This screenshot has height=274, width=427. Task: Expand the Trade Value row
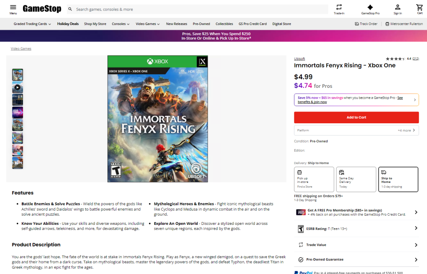(356, 245)
